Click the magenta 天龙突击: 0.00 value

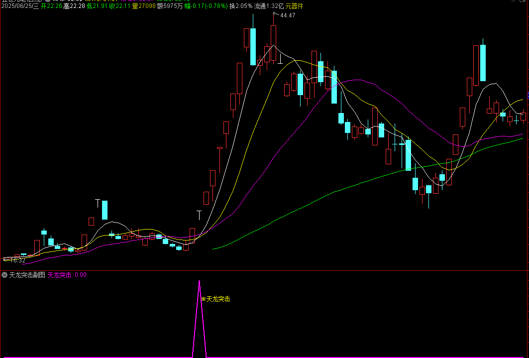(x=67, y=275)
